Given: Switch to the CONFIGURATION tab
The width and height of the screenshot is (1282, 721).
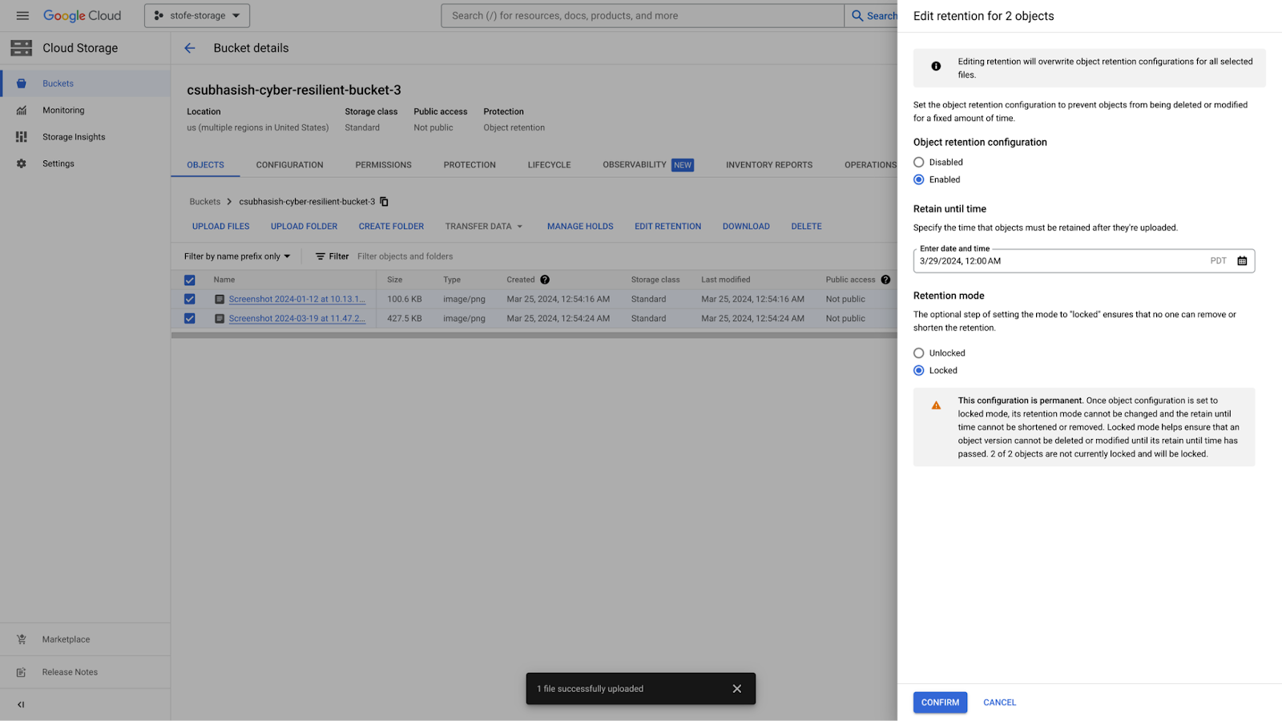Looking at the screenshot, I should (289, 165).
